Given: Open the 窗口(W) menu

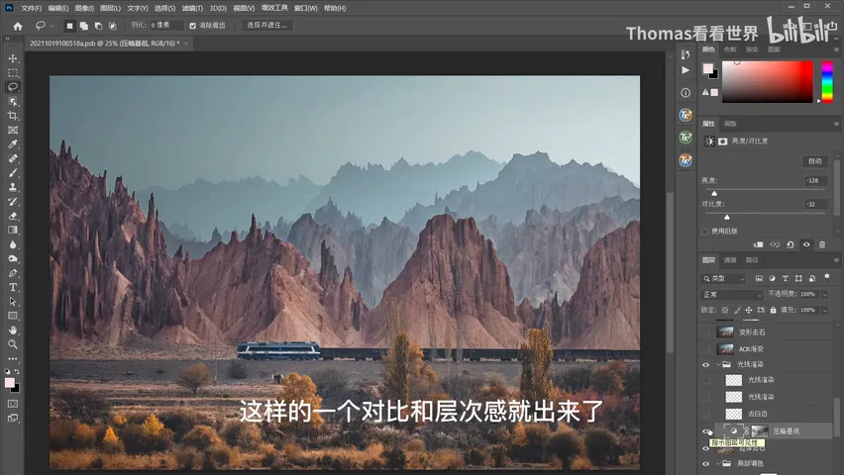Looking at the screenshot, I should (306, 8).
